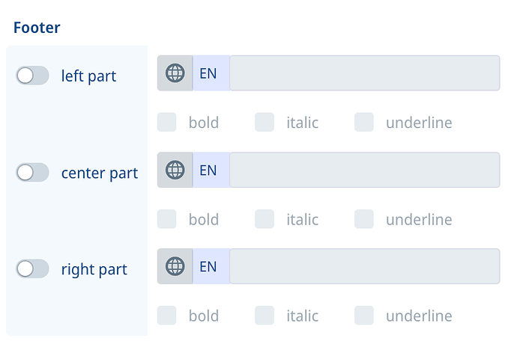The width and height of the screenshot is (517, 353).
Task: Enable the center part switch
Action: coord(33,173)
